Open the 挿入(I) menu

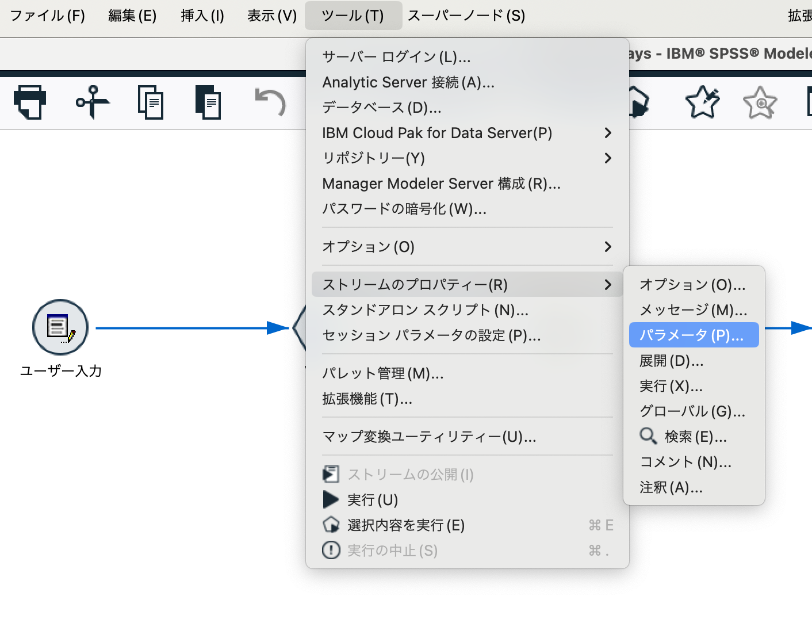point(202,16)
